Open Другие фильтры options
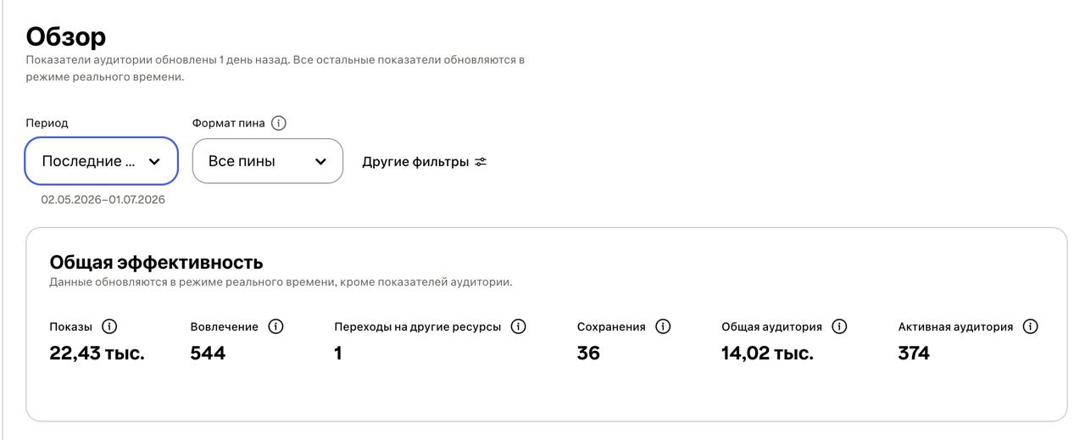Screen dimensions: 1085x440 (425, 161)
